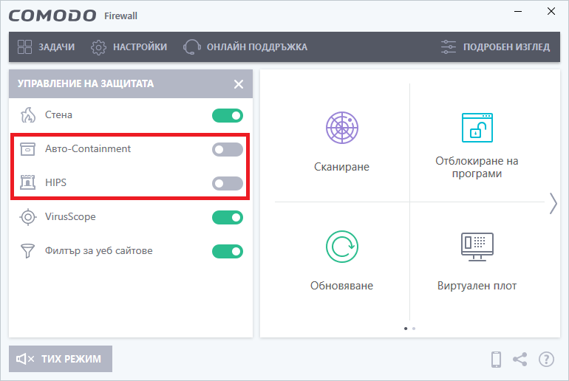Click the muted speaker icon
The height and width of the screenshot is (381, 569).
(25, 359)
